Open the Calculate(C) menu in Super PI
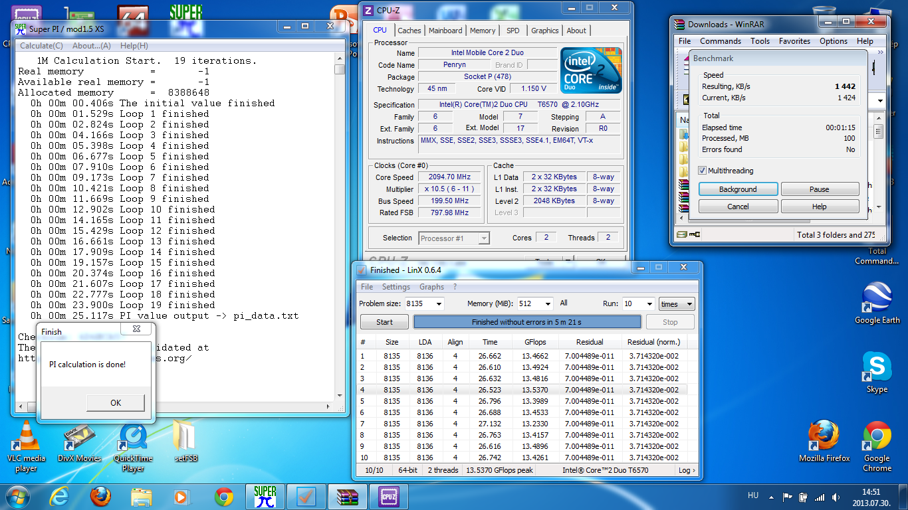The image size is (908, 510). click(x=41, y=46)
